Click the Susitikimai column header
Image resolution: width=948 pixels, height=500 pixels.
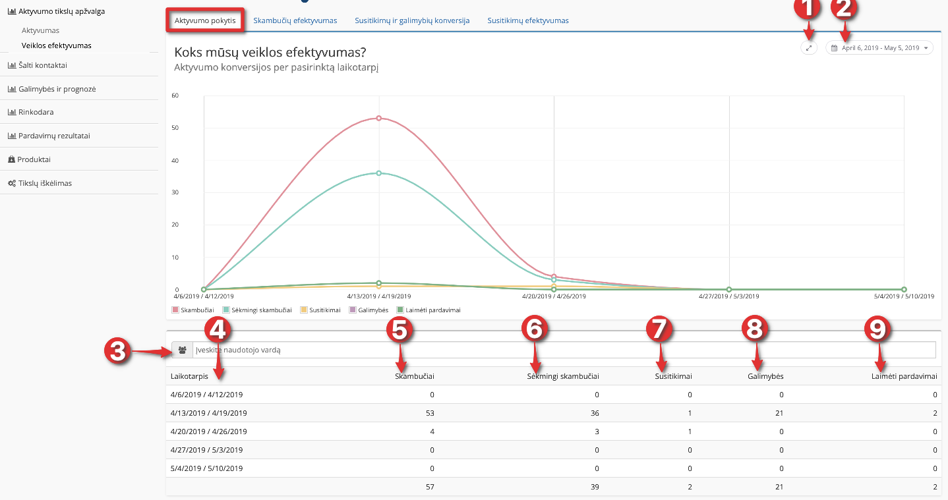click(x=673, y=376)
